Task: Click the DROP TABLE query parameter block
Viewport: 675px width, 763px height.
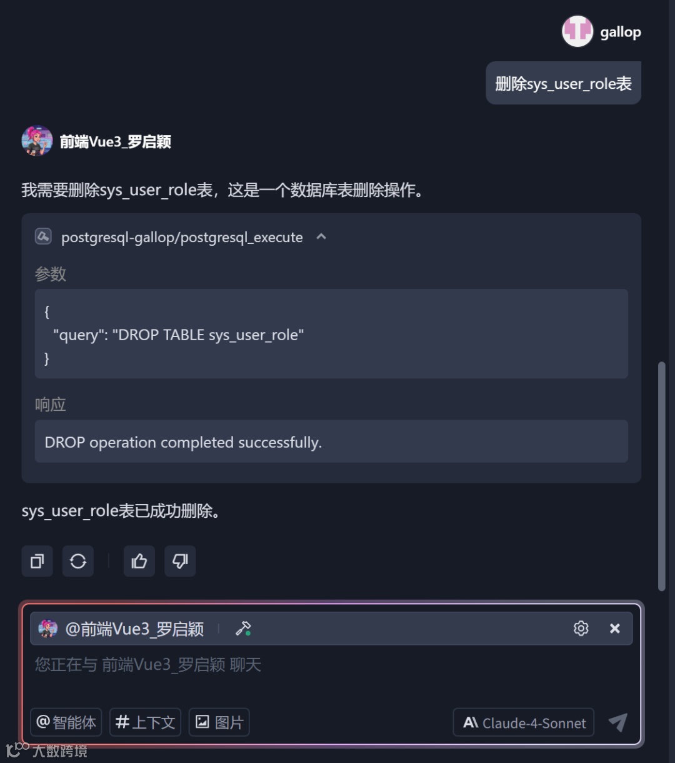Action: click(331, 334)
